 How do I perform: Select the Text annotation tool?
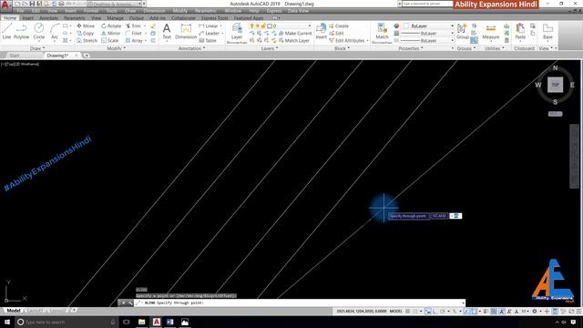(167, 31)
